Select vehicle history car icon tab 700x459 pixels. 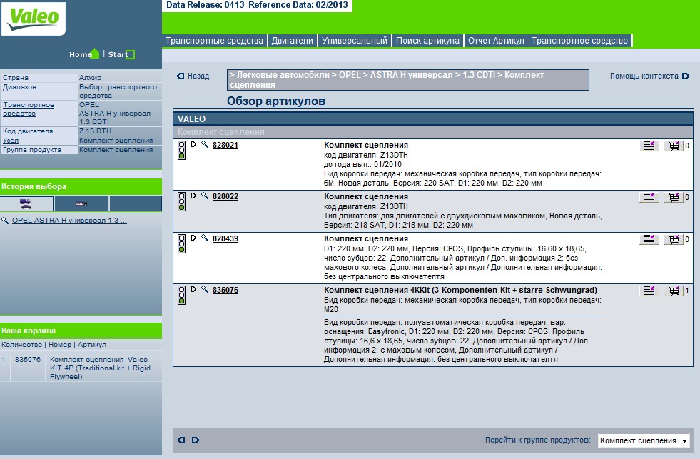pos(26,203)
